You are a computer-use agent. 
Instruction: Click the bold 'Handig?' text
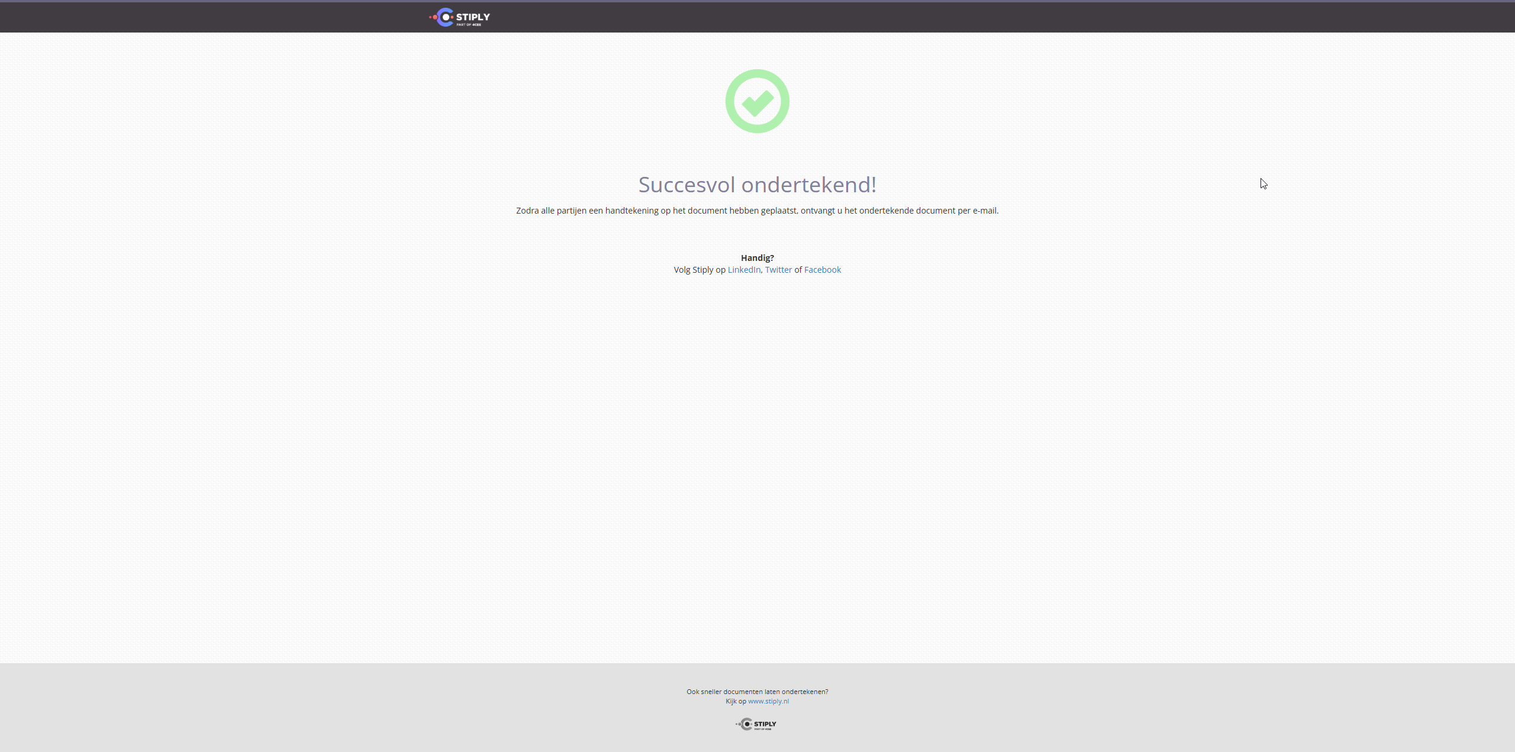coord(757,258)
